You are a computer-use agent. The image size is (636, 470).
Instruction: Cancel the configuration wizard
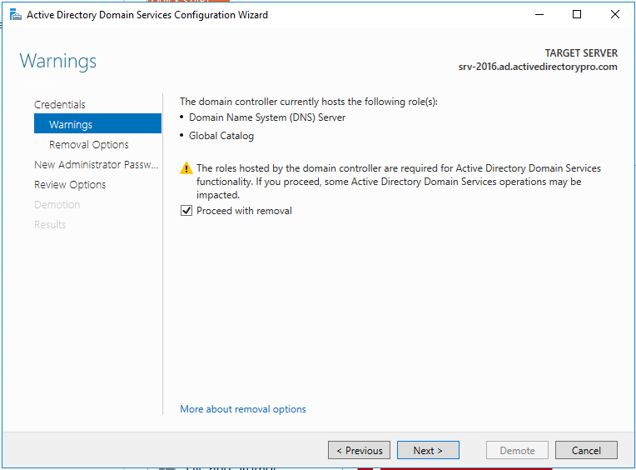586,450
